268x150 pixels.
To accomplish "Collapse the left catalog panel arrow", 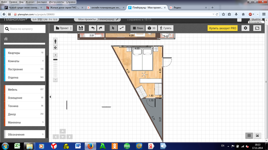I will [x=50, y=97].
